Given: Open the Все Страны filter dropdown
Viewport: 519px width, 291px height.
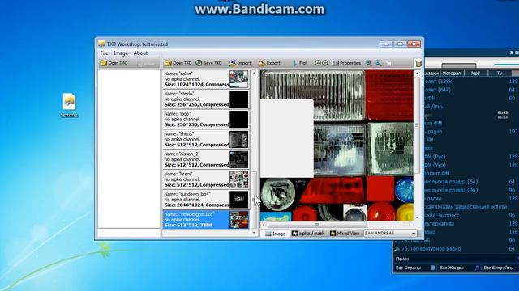Looking at the screenshot, I should click(415, 268).
